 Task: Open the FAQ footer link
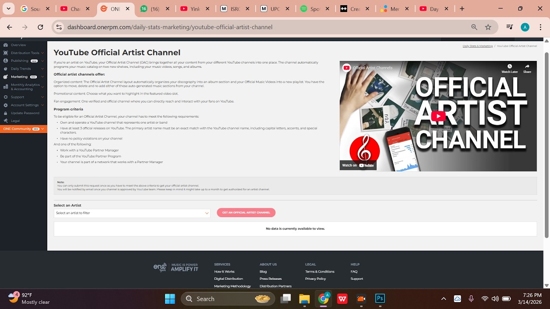point(354,271)
